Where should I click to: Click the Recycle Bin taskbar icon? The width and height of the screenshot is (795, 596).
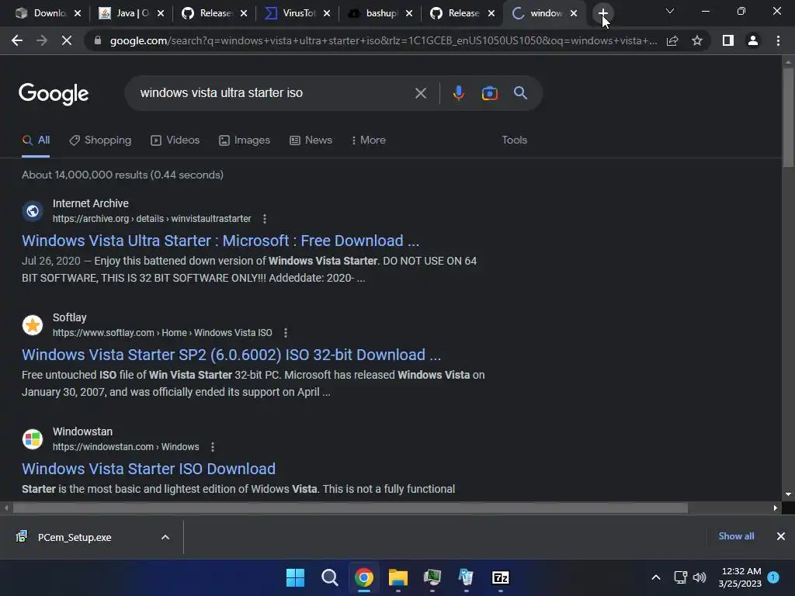tap(466, 577)
